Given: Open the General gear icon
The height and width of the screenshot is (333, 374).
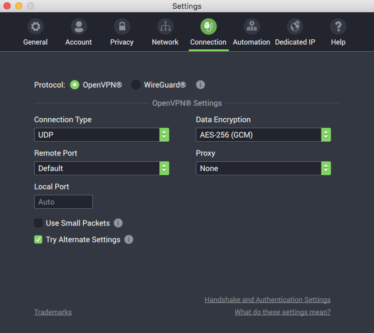Looking at the screenshot, I should (x=35, y=26).
